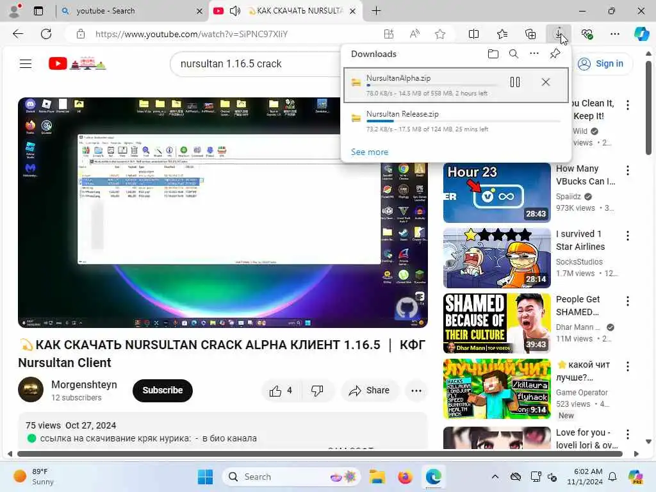Click the Sign in button
This screenshot has height=492, width=656.
pos(601,63)
